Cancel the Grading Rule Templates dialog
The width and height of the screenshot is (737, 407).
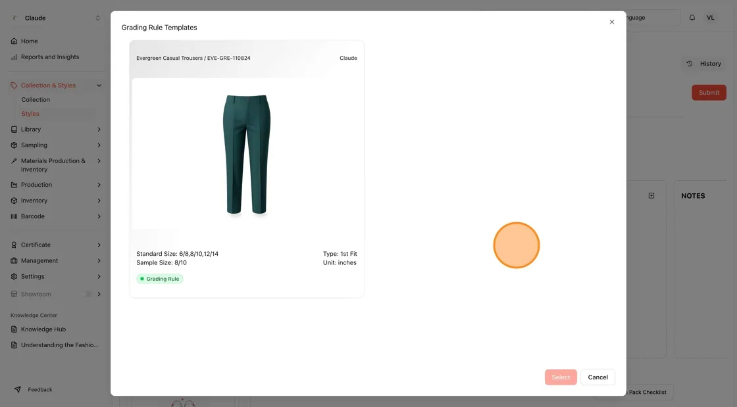(x=598, y=377)
